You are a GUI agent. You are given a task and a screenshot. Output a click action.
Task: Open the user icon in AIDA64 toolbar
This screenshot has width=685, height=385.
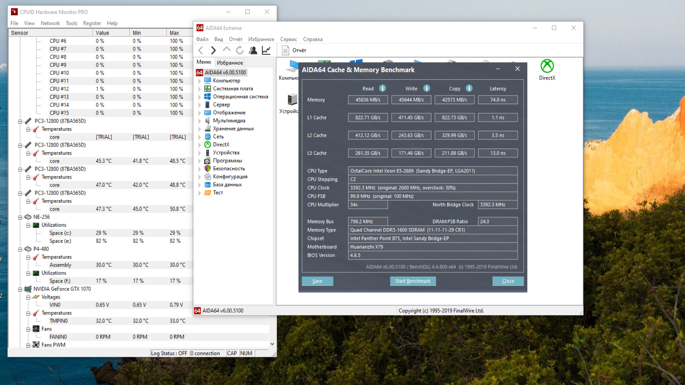click(x=253, y=50)
